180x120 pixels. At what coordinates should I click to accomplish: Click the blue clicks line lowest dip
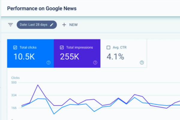coord(54,114)
